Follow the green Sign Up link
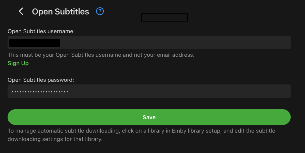Image resolution: width=305 pixels, height=153 pixels. click(x=18, y=63)
